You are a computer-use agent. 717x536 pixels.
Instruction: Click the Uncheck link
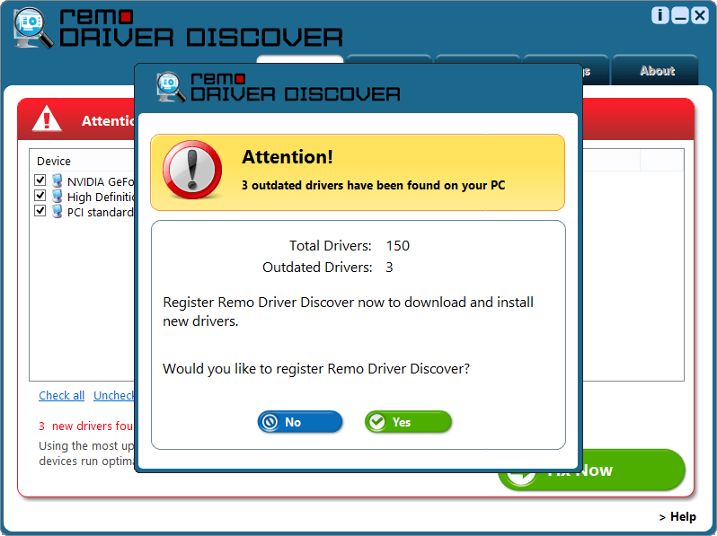(x=114, y=395)
